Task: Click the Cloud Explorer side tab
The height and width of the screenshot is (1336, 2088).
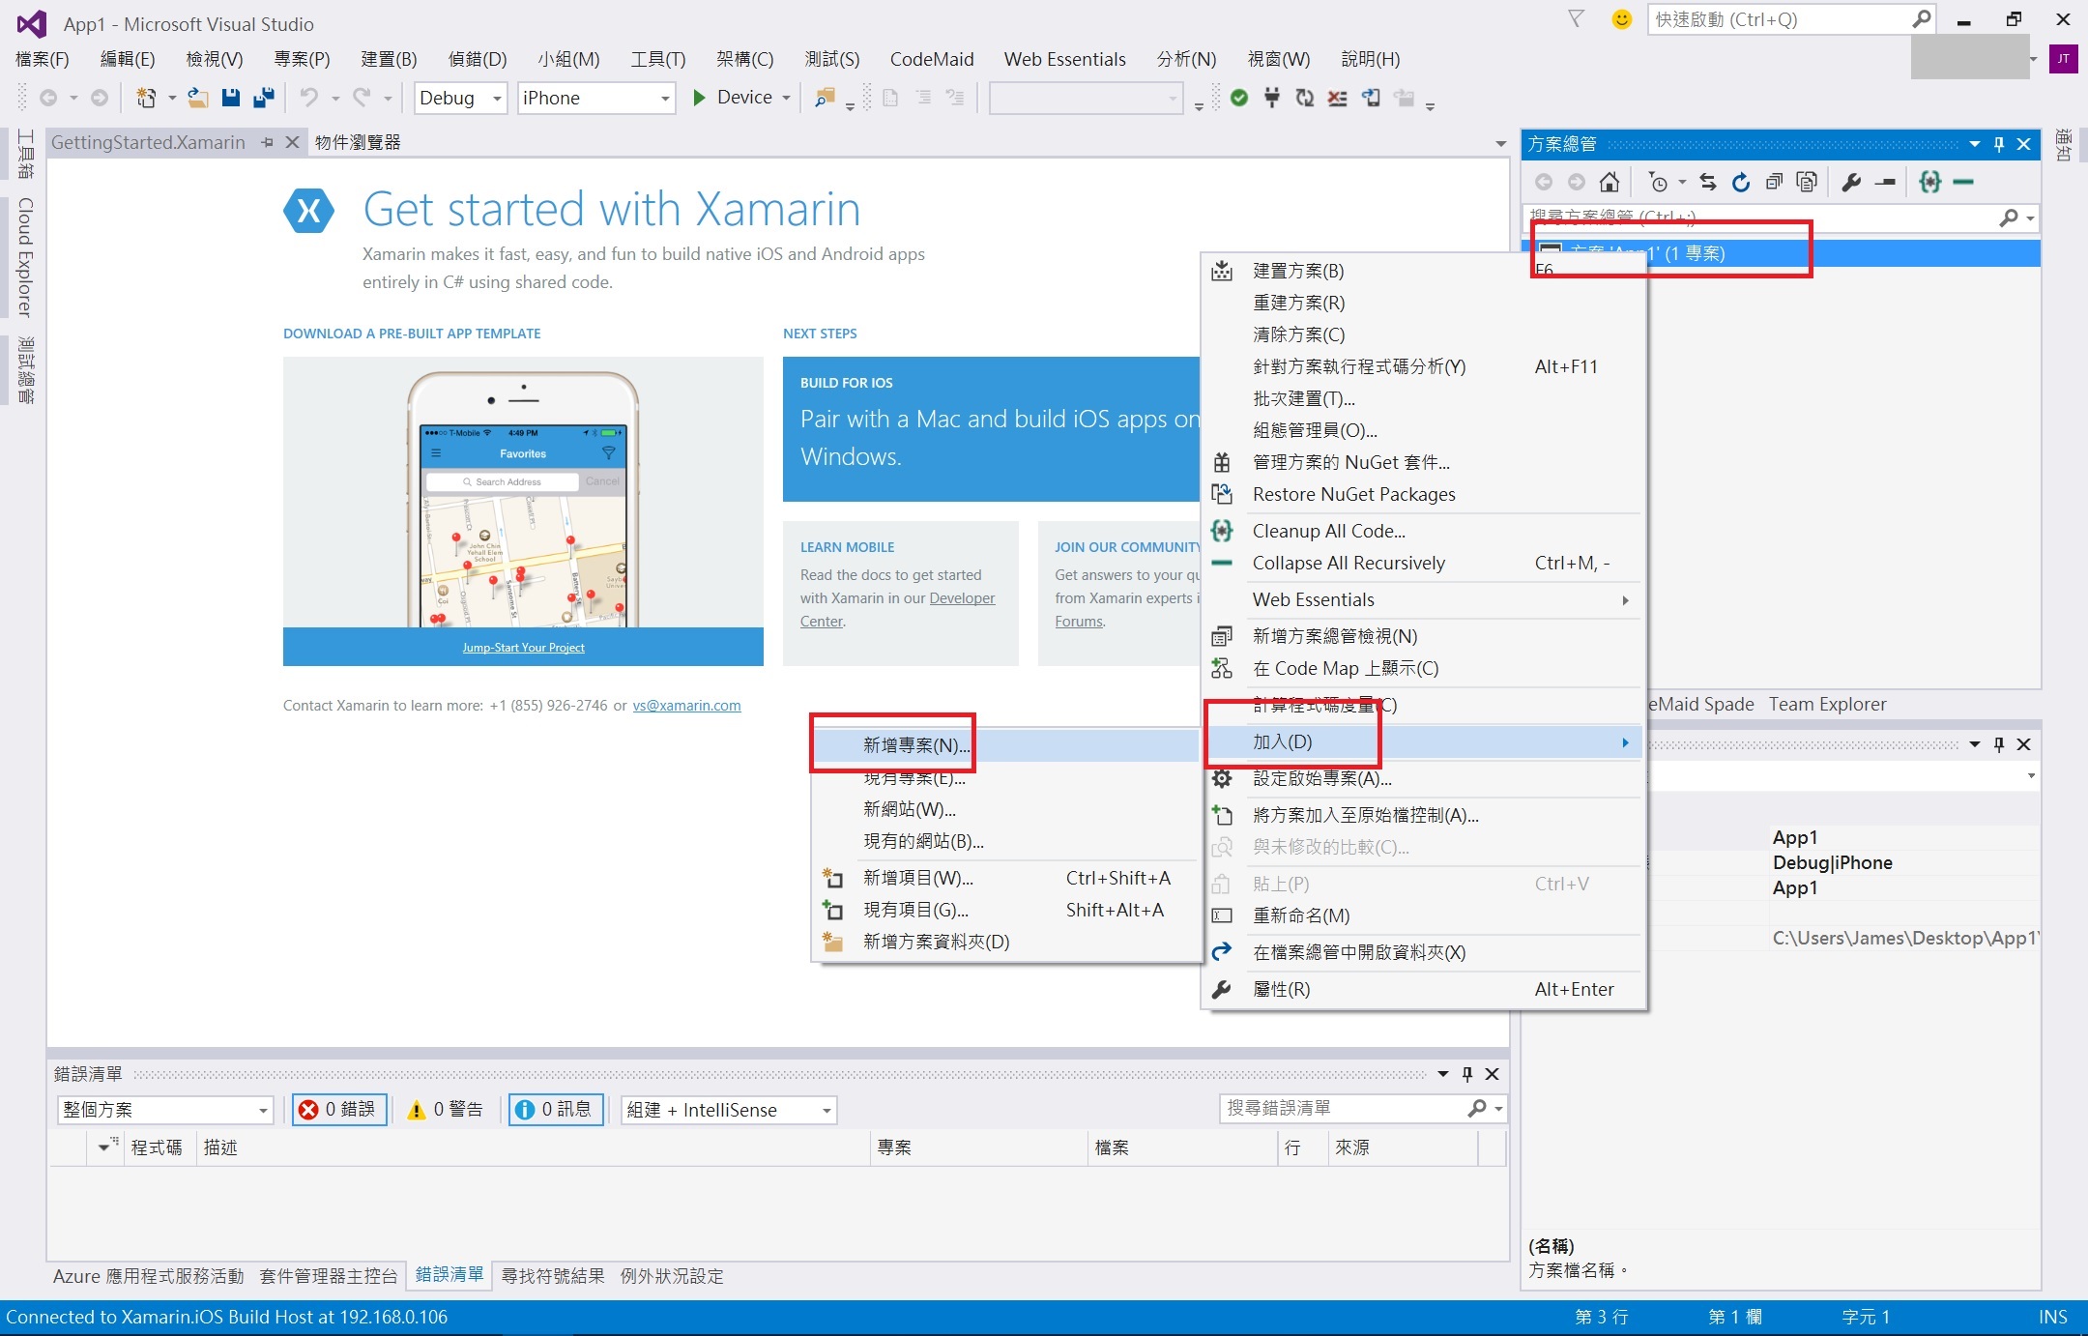Action: coord(25,257)
